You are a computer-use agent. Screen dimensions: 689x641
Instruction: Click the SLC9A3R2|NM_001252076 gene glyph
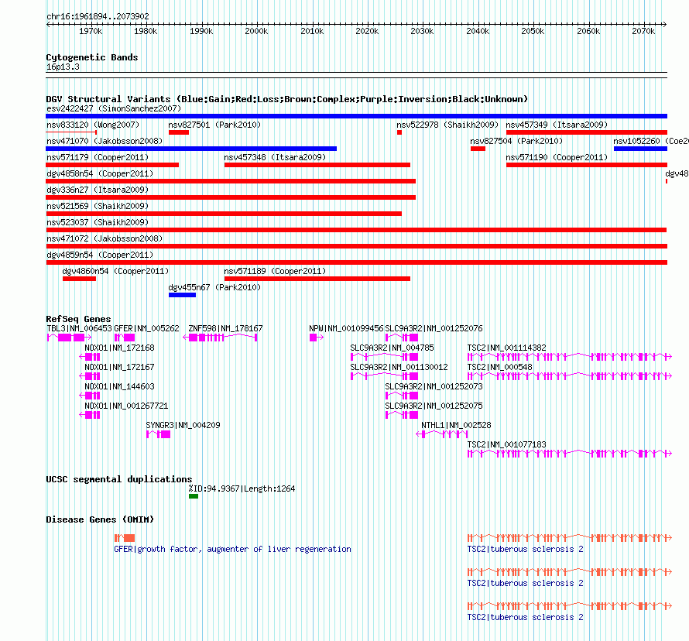point(402,338)
